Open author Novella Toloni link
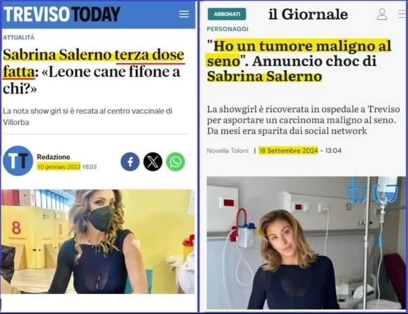 coord(227,150)
